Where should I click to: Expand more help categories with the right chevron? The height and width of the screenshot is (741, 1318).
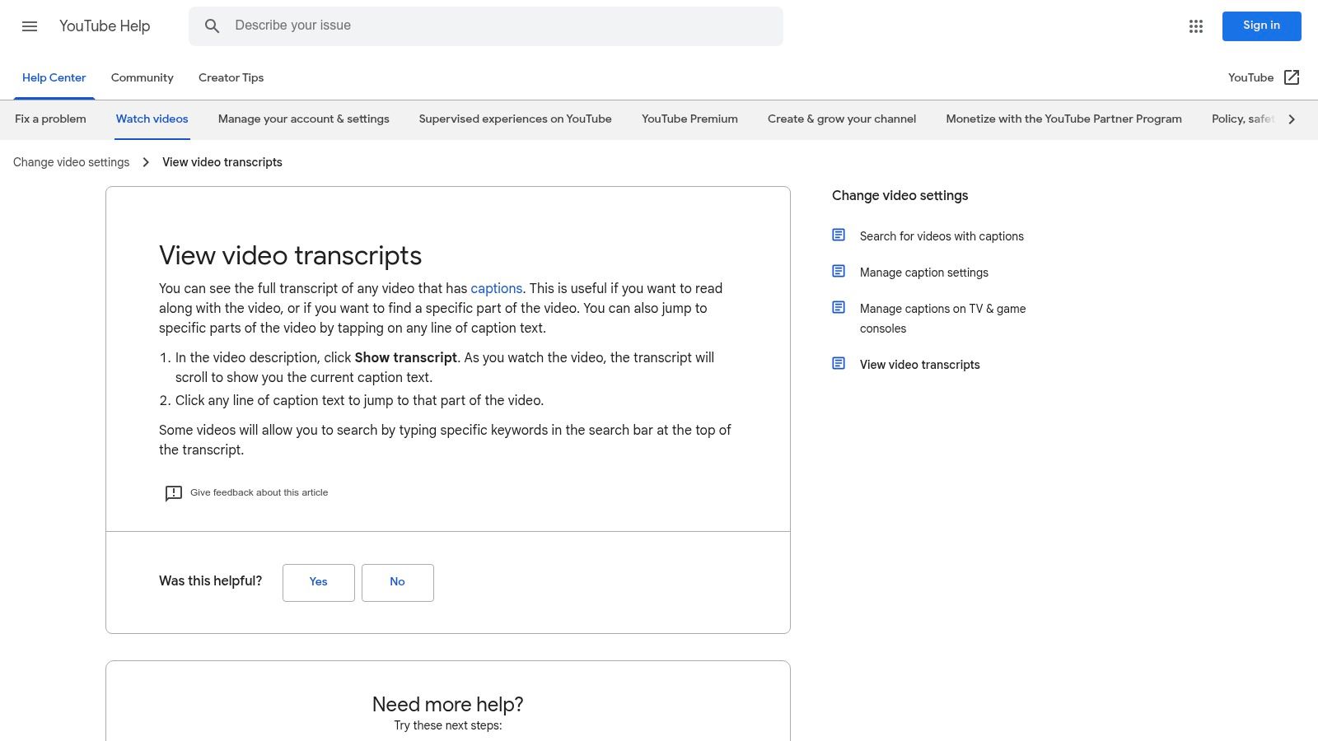coord(1292,119)
